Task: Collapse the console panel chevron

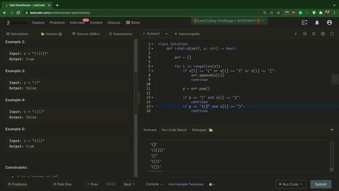Action: pyautogui.click(x=332, y=129)
